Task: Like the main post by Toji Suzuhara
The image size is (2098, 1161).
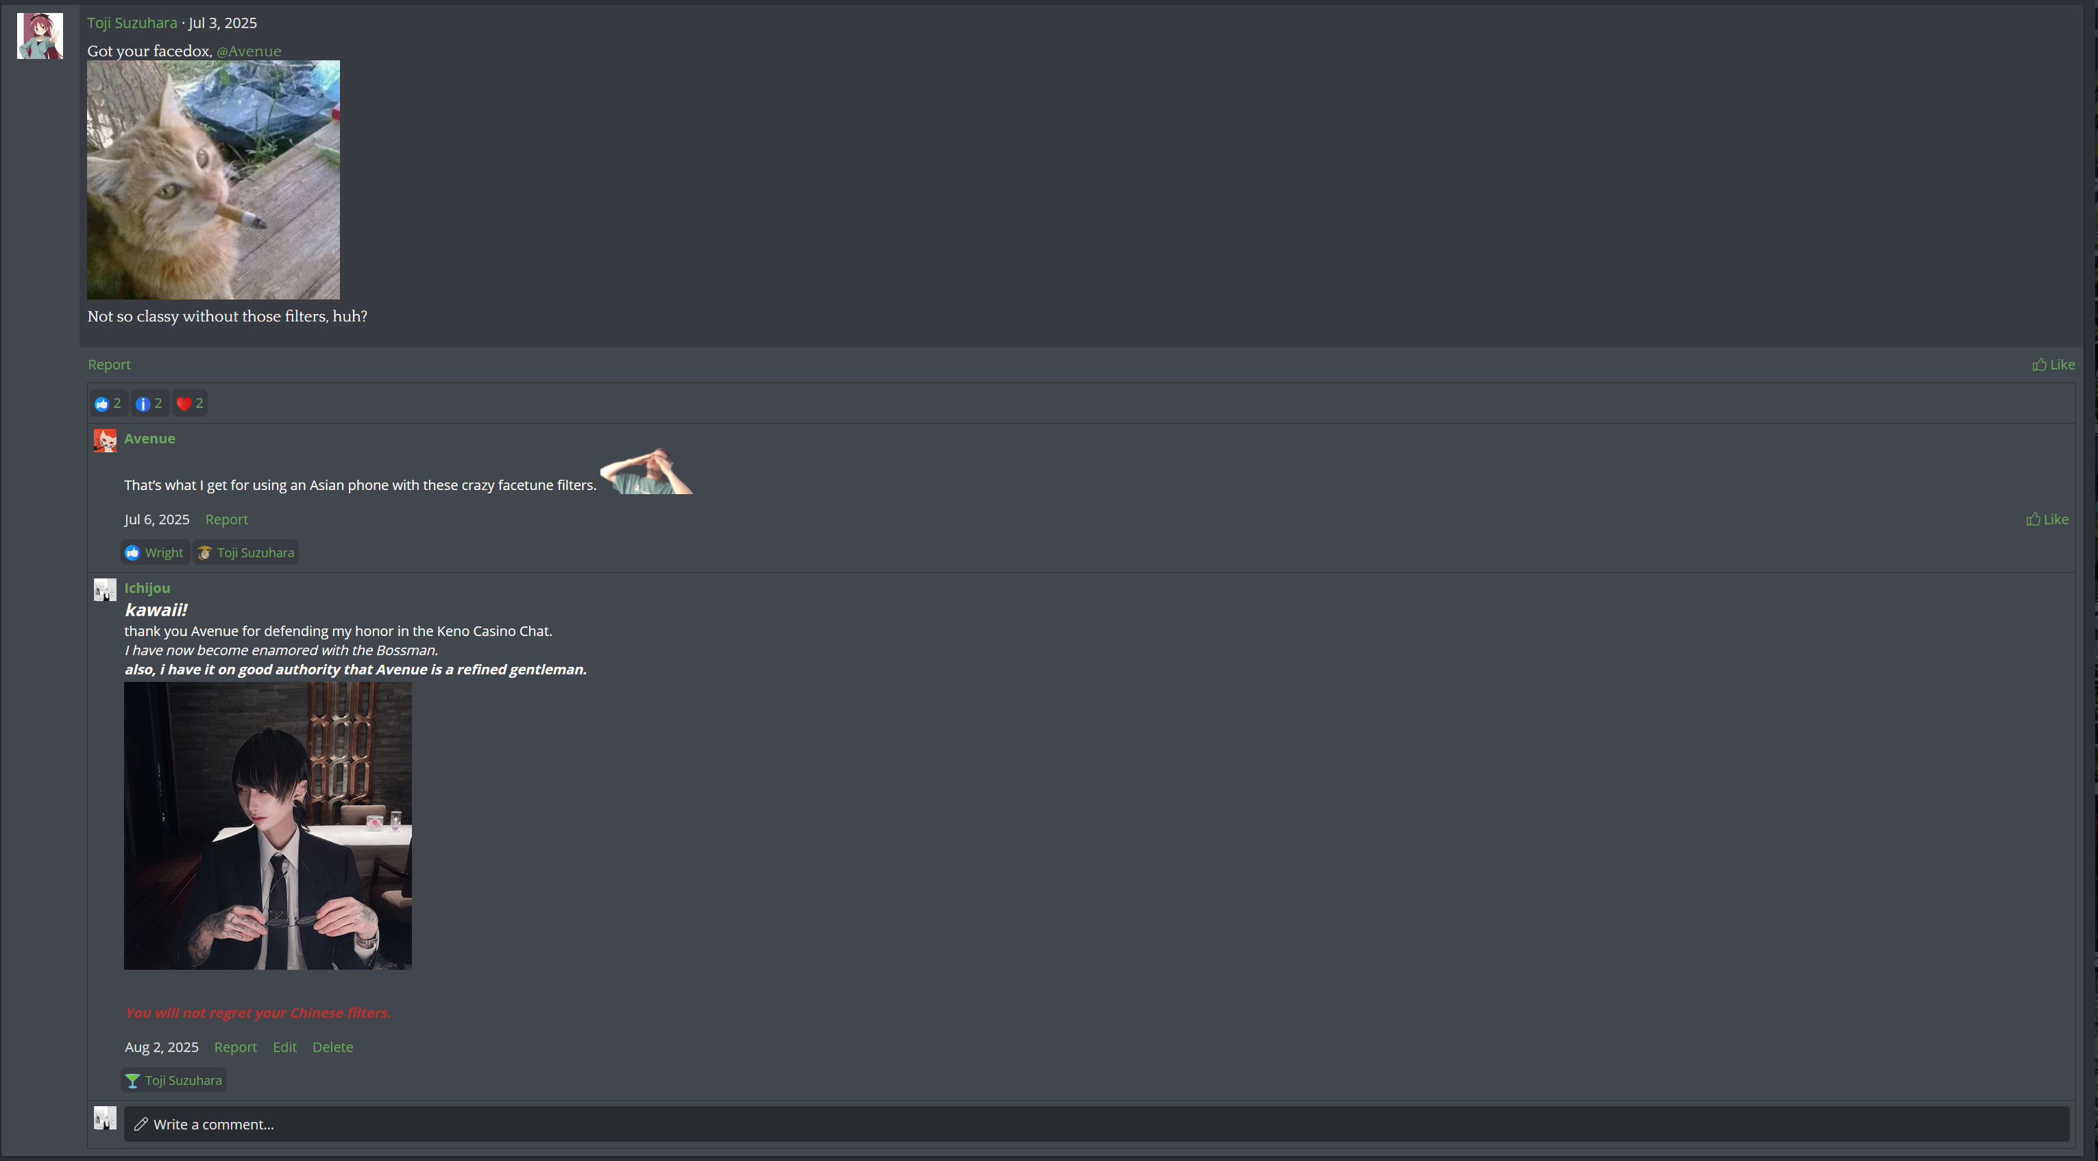Action: [2052, 364]
